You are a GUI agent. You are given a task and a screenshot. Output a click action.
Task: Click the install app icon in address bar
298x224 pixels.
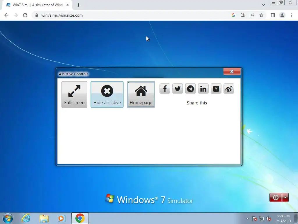[x=243, y=15]
